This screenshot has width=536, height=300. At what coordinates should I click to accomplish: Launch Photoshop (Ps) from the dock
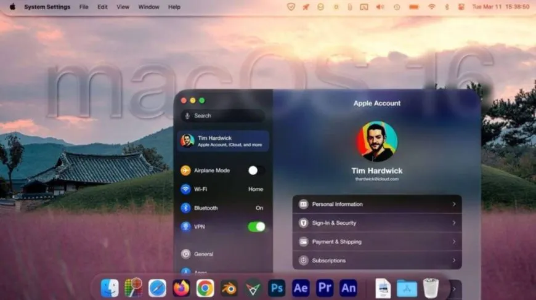(277, 288)
